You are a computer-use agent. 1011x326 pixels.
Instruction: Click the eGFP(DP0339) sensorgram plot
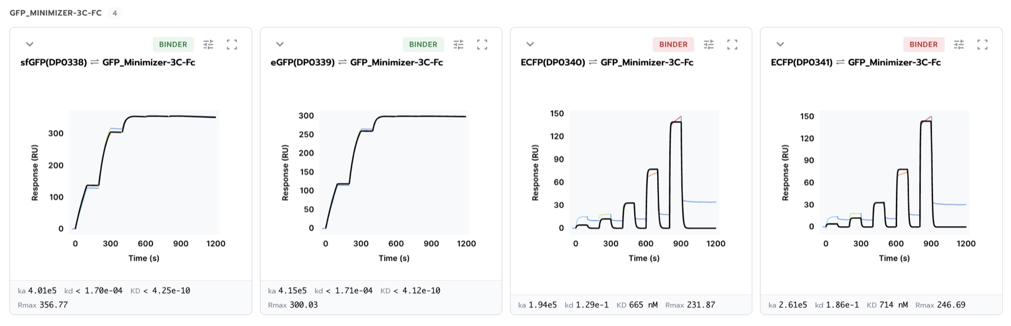[394, 172]
